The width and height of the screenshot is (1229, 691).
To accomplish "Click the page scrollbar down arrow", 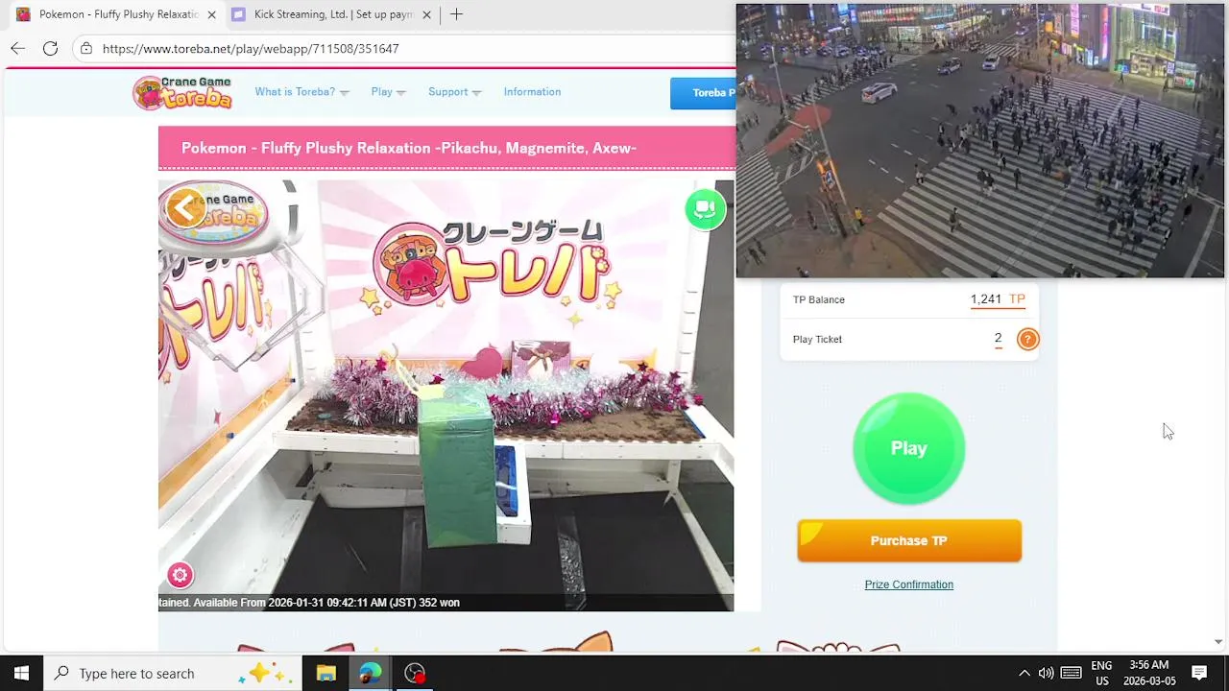I will pos(1218,641).
